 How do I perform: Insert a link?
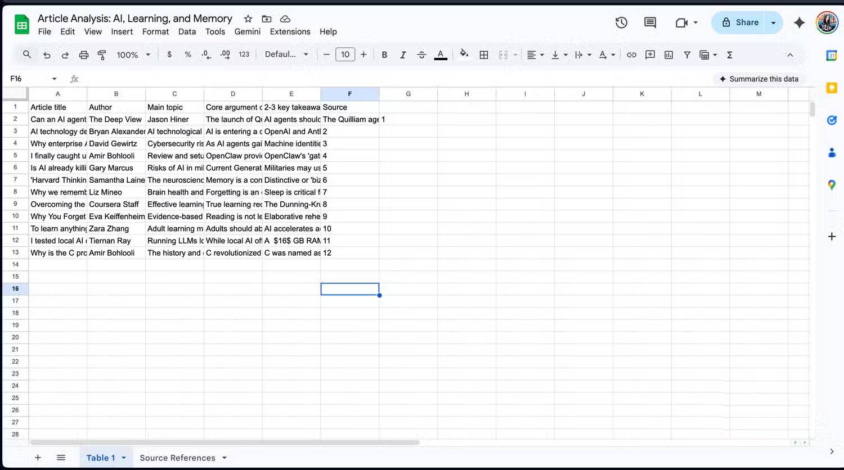[631, 55]
